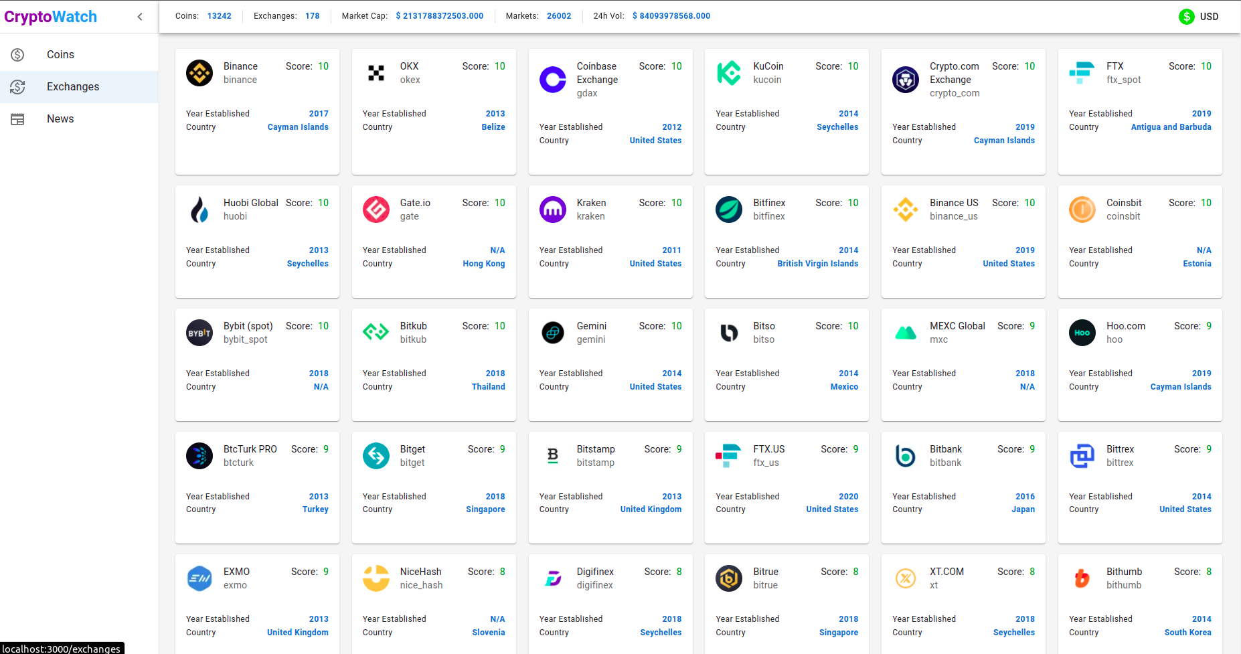Click 'Estonia' on Coinsbit card

coord(1197,264)
